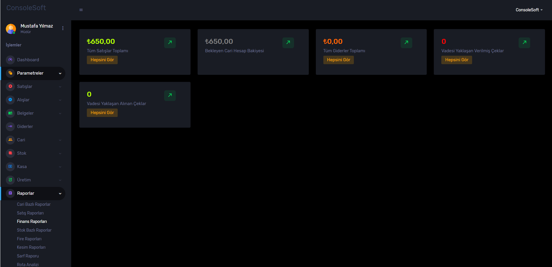Image resolution: width=552 pixels, height=267 pixels.
Task: Open the three-dot menu beside Mustafa Yılmaz
Action: pyautogui.click(x=63, y=28)
